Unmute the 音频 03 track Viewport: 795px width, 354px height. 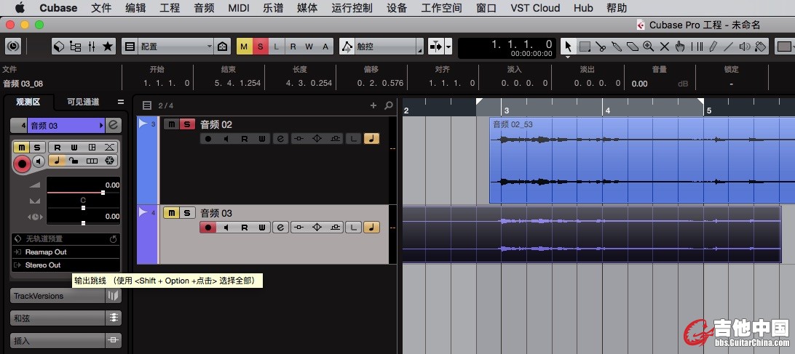click(171, 213)
